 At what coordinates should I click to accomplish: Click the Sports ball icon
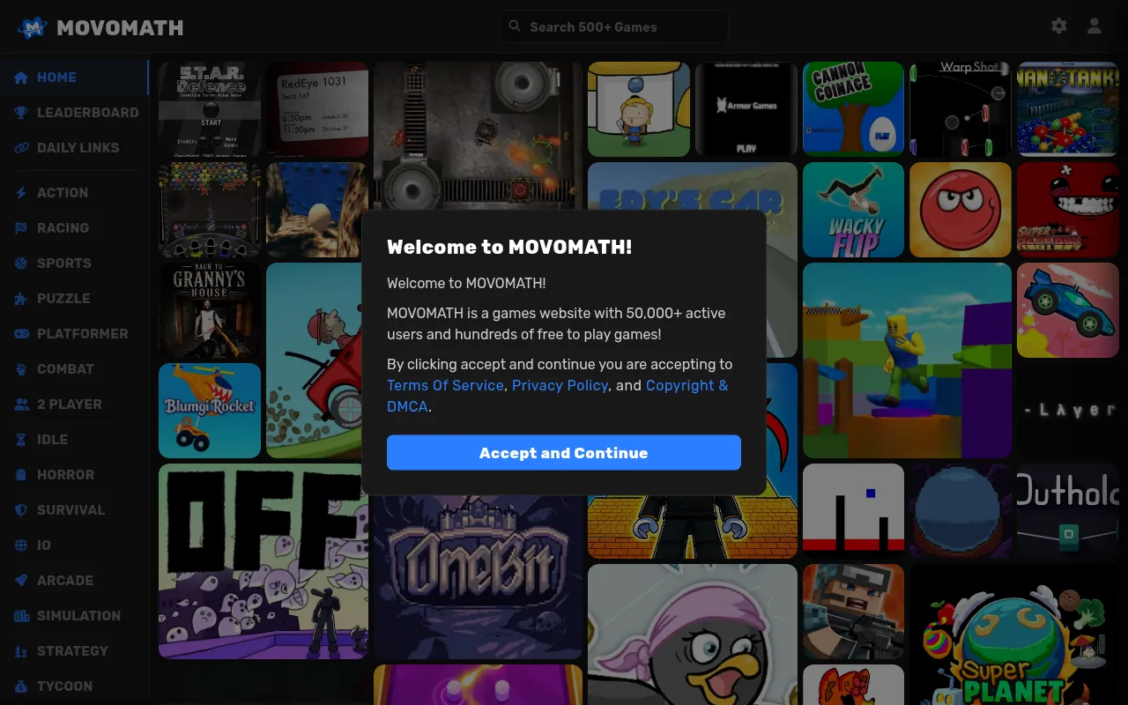21,263
